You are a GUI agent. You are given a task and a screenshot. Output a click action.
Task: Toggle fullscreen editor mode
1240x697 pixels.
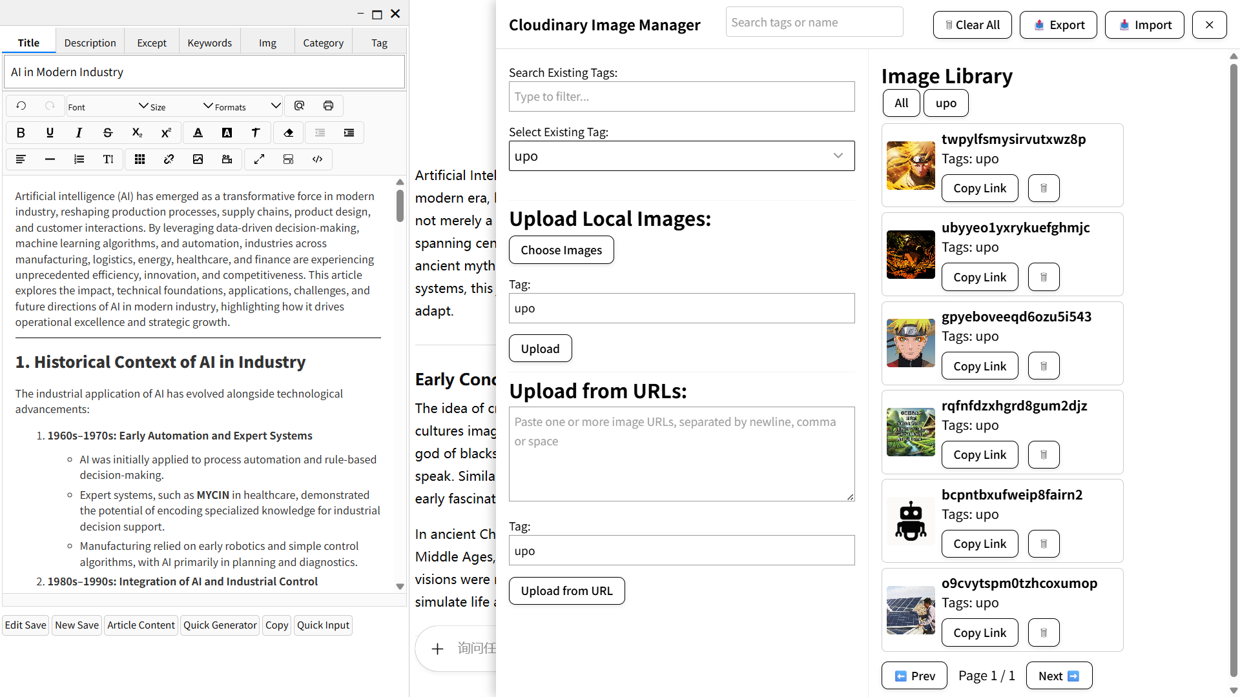(x=259, y=159)
